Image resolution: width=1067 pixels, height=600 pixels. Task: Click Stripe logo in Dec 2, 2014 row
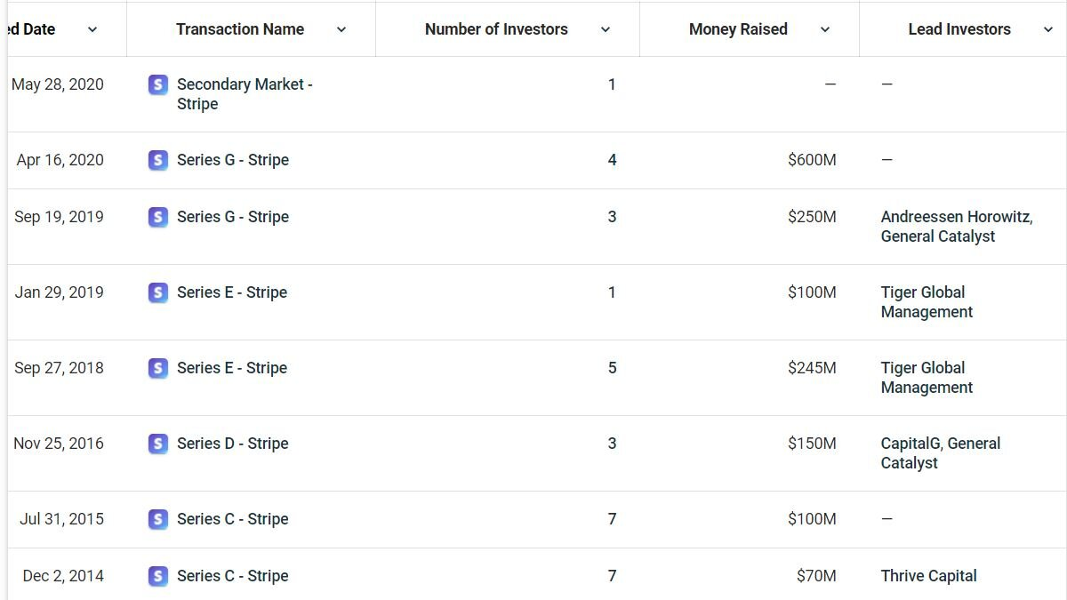click(157, 576)
